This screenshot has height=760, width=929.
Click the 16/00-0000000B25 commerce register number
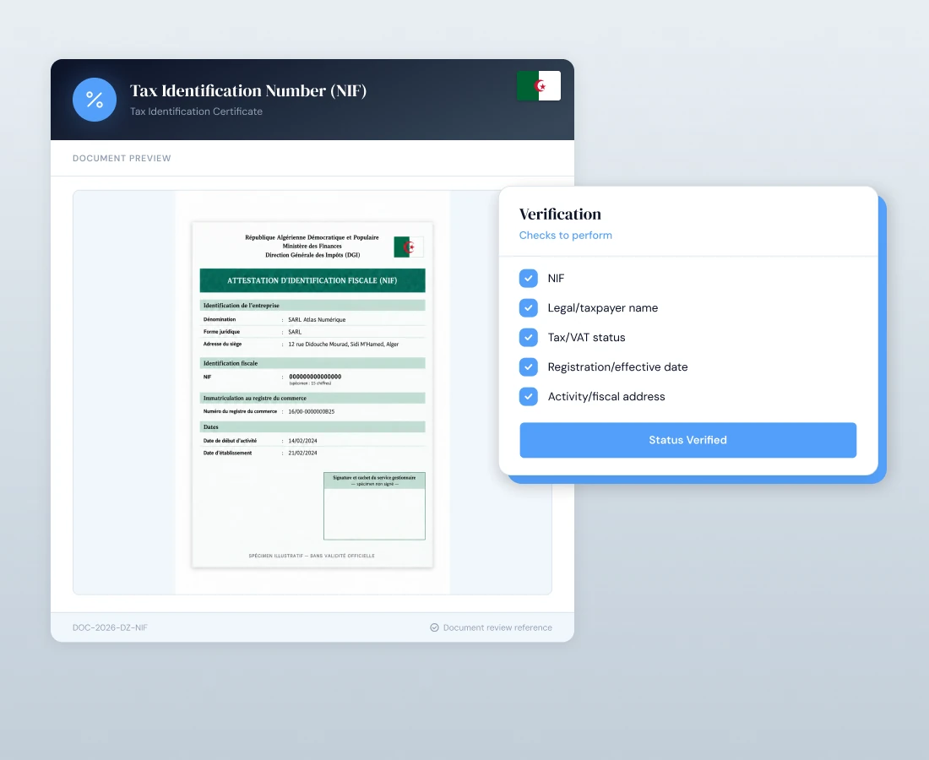pos(311,411)
